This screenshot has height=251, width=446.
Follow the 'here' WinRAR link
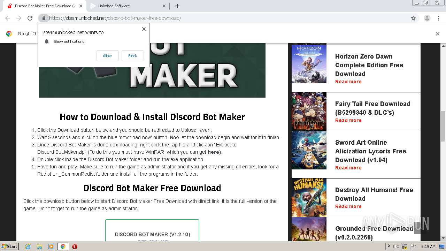213,152
